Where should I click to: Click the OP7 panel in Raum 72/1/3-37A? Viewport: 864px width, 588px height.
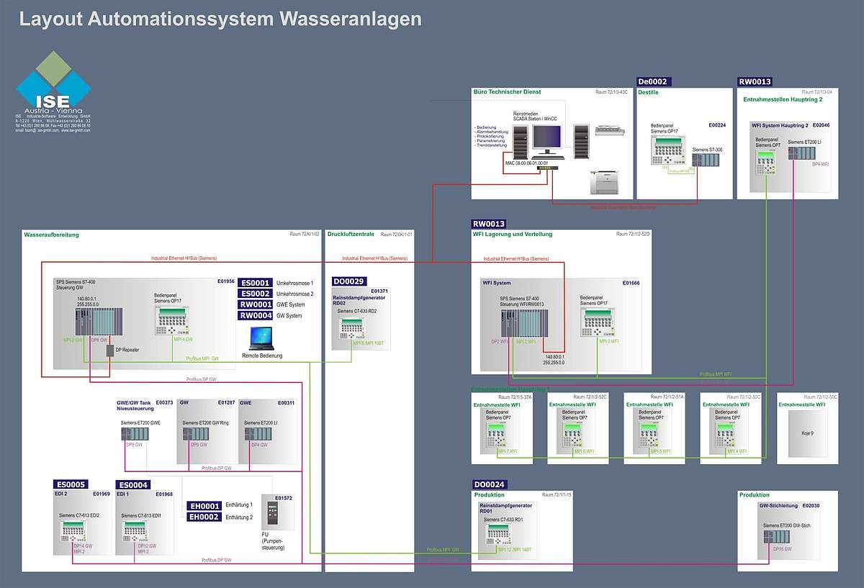tap(498, 436)
